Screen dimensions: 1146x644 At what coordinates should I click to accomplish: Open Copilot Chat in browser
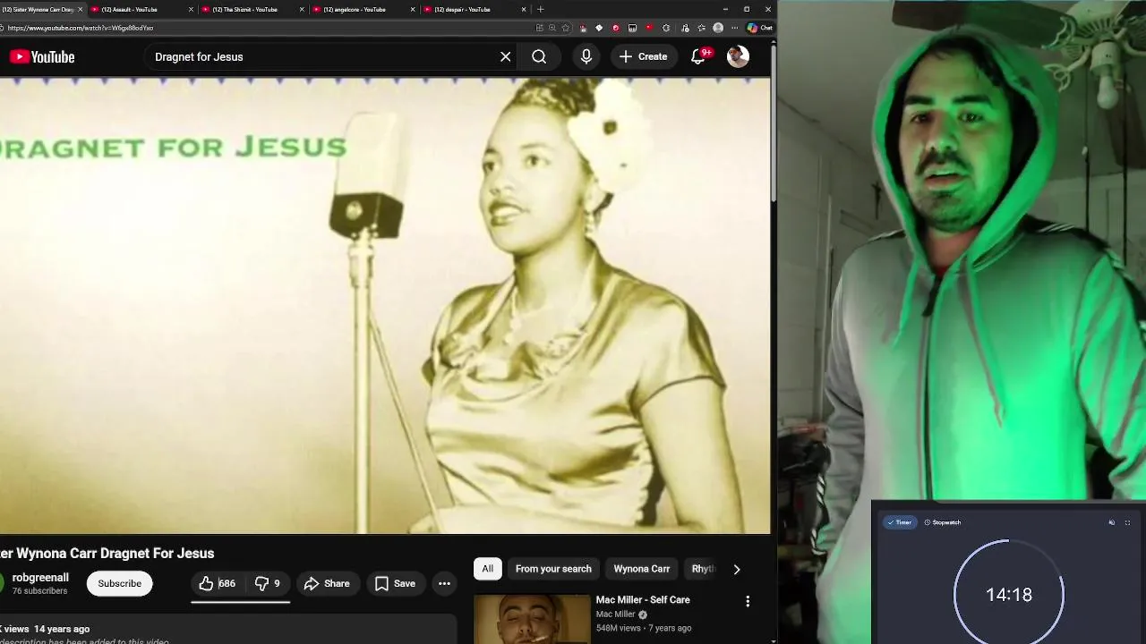click(760, 28)
